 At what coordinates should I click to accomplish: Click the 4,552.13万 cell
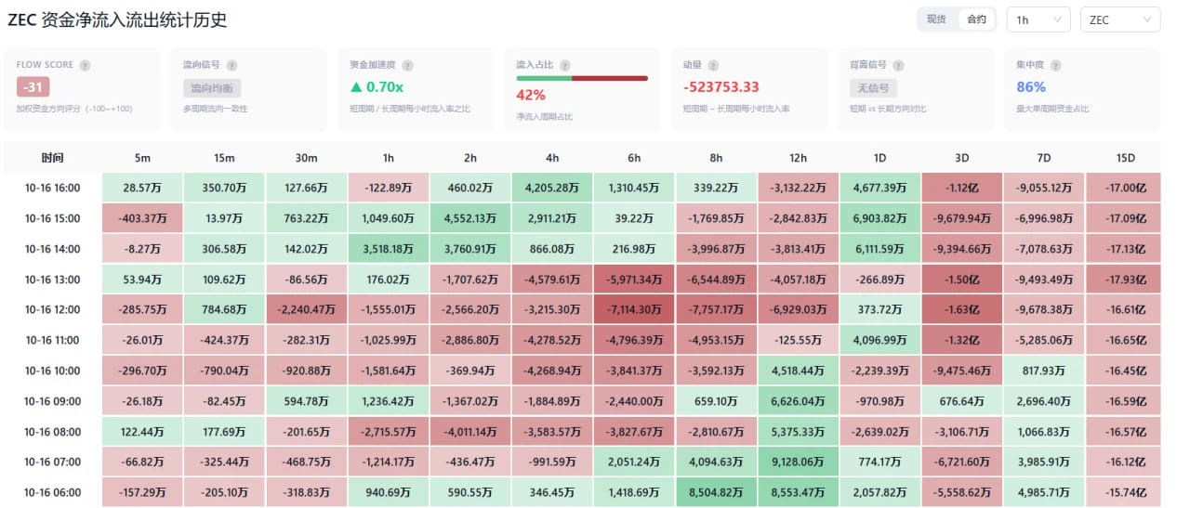pyautogui.click(x=470, y=219)
